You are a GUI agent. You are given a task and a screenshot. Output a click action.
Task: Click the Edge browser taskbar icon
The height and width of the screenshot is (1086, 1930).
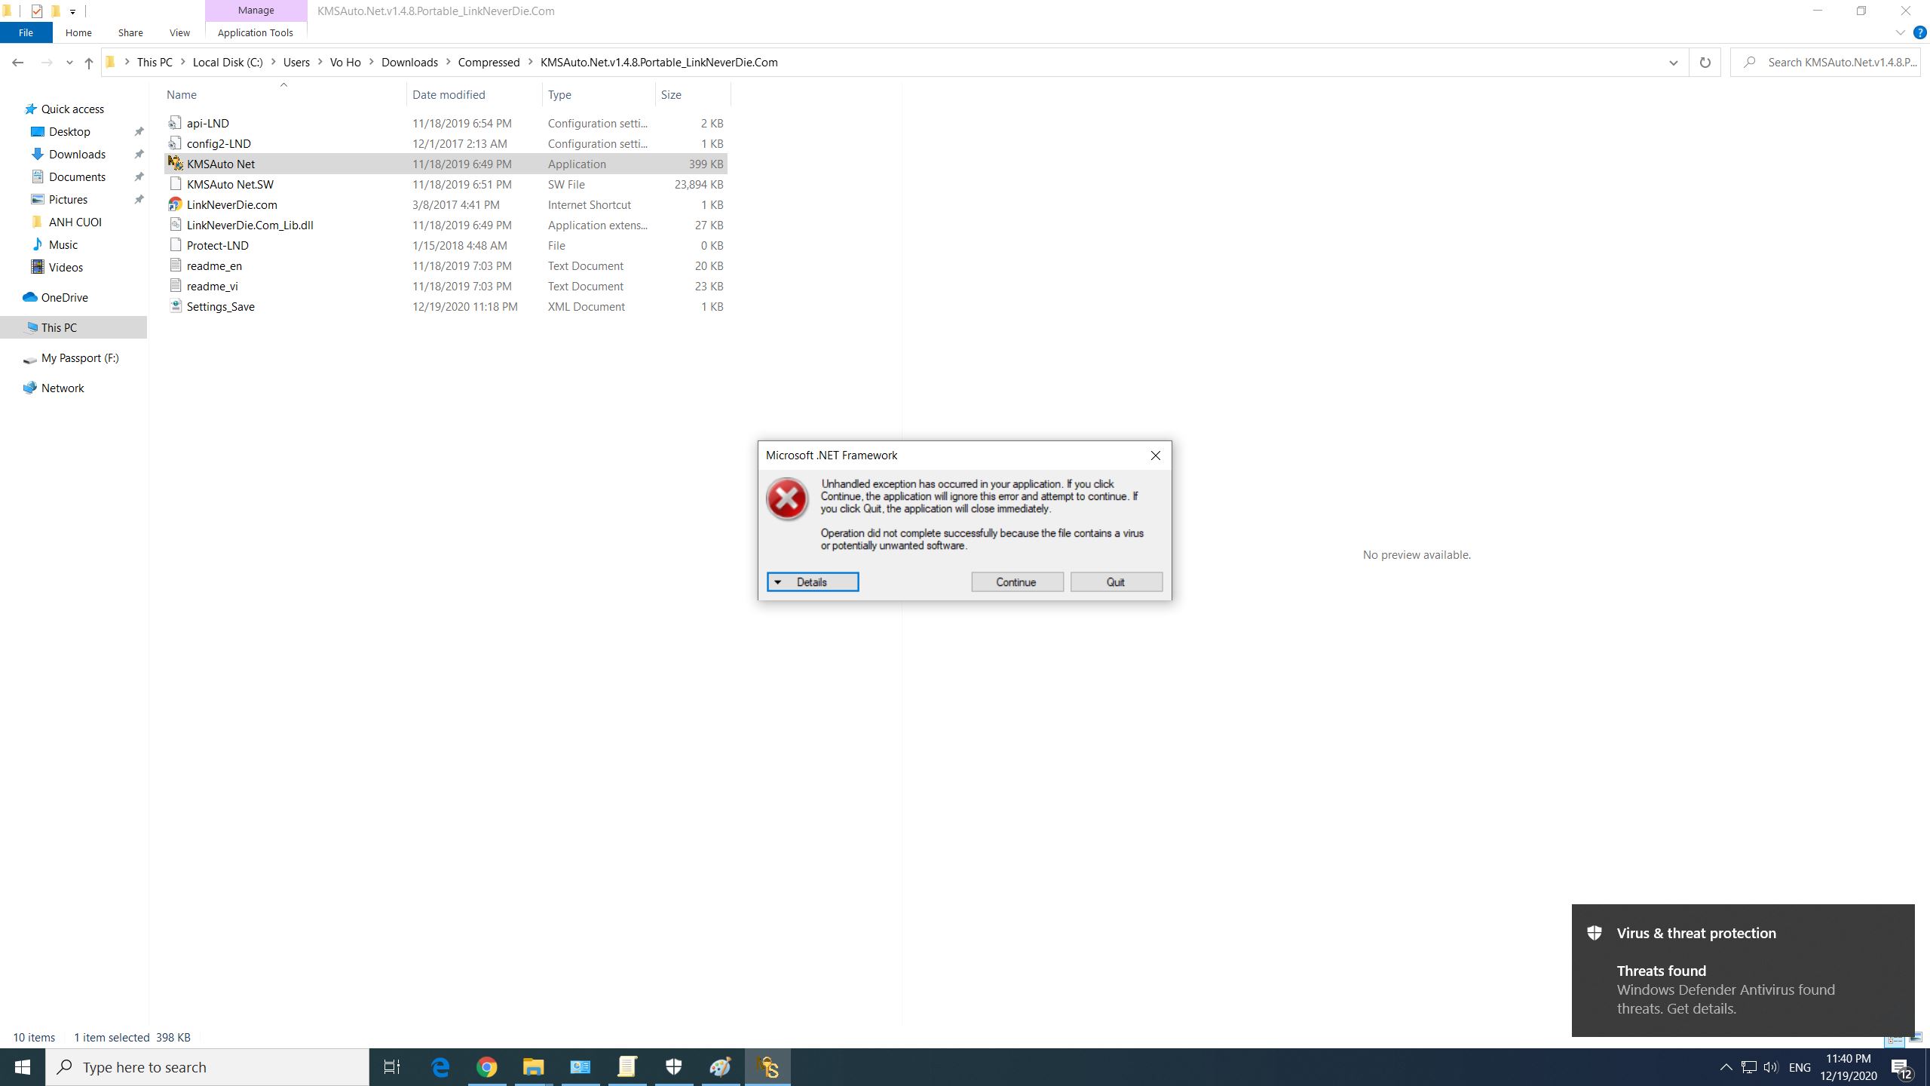pos(440,1066)
